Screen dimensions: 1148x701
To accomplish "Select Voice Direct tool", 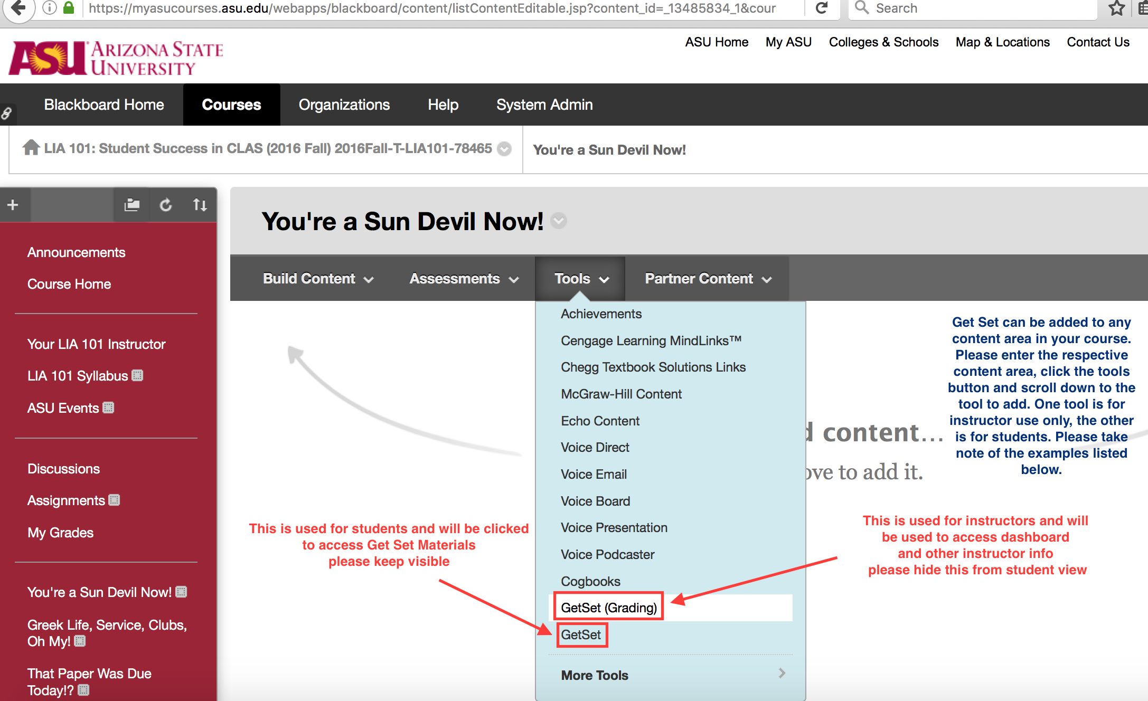I will click(x=595, y=448).
